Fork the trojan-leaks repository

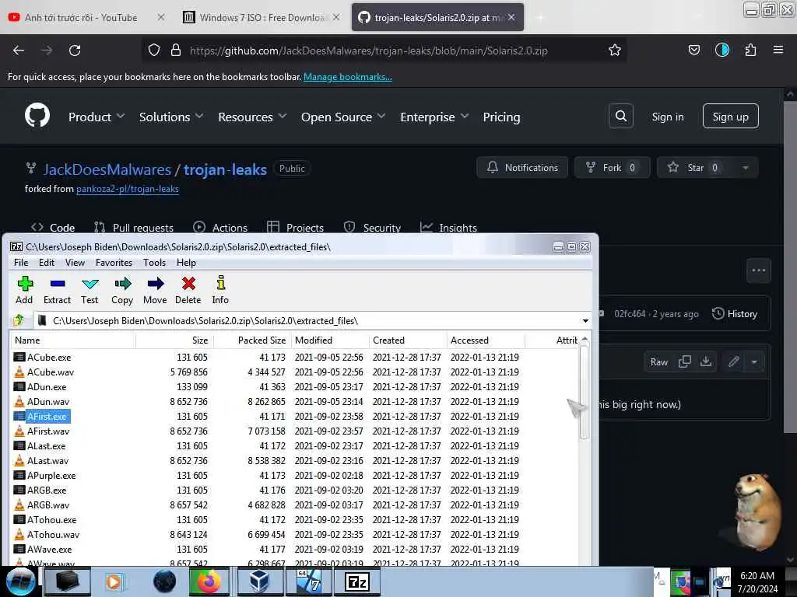pyautogui.click(x=612, y=168)
